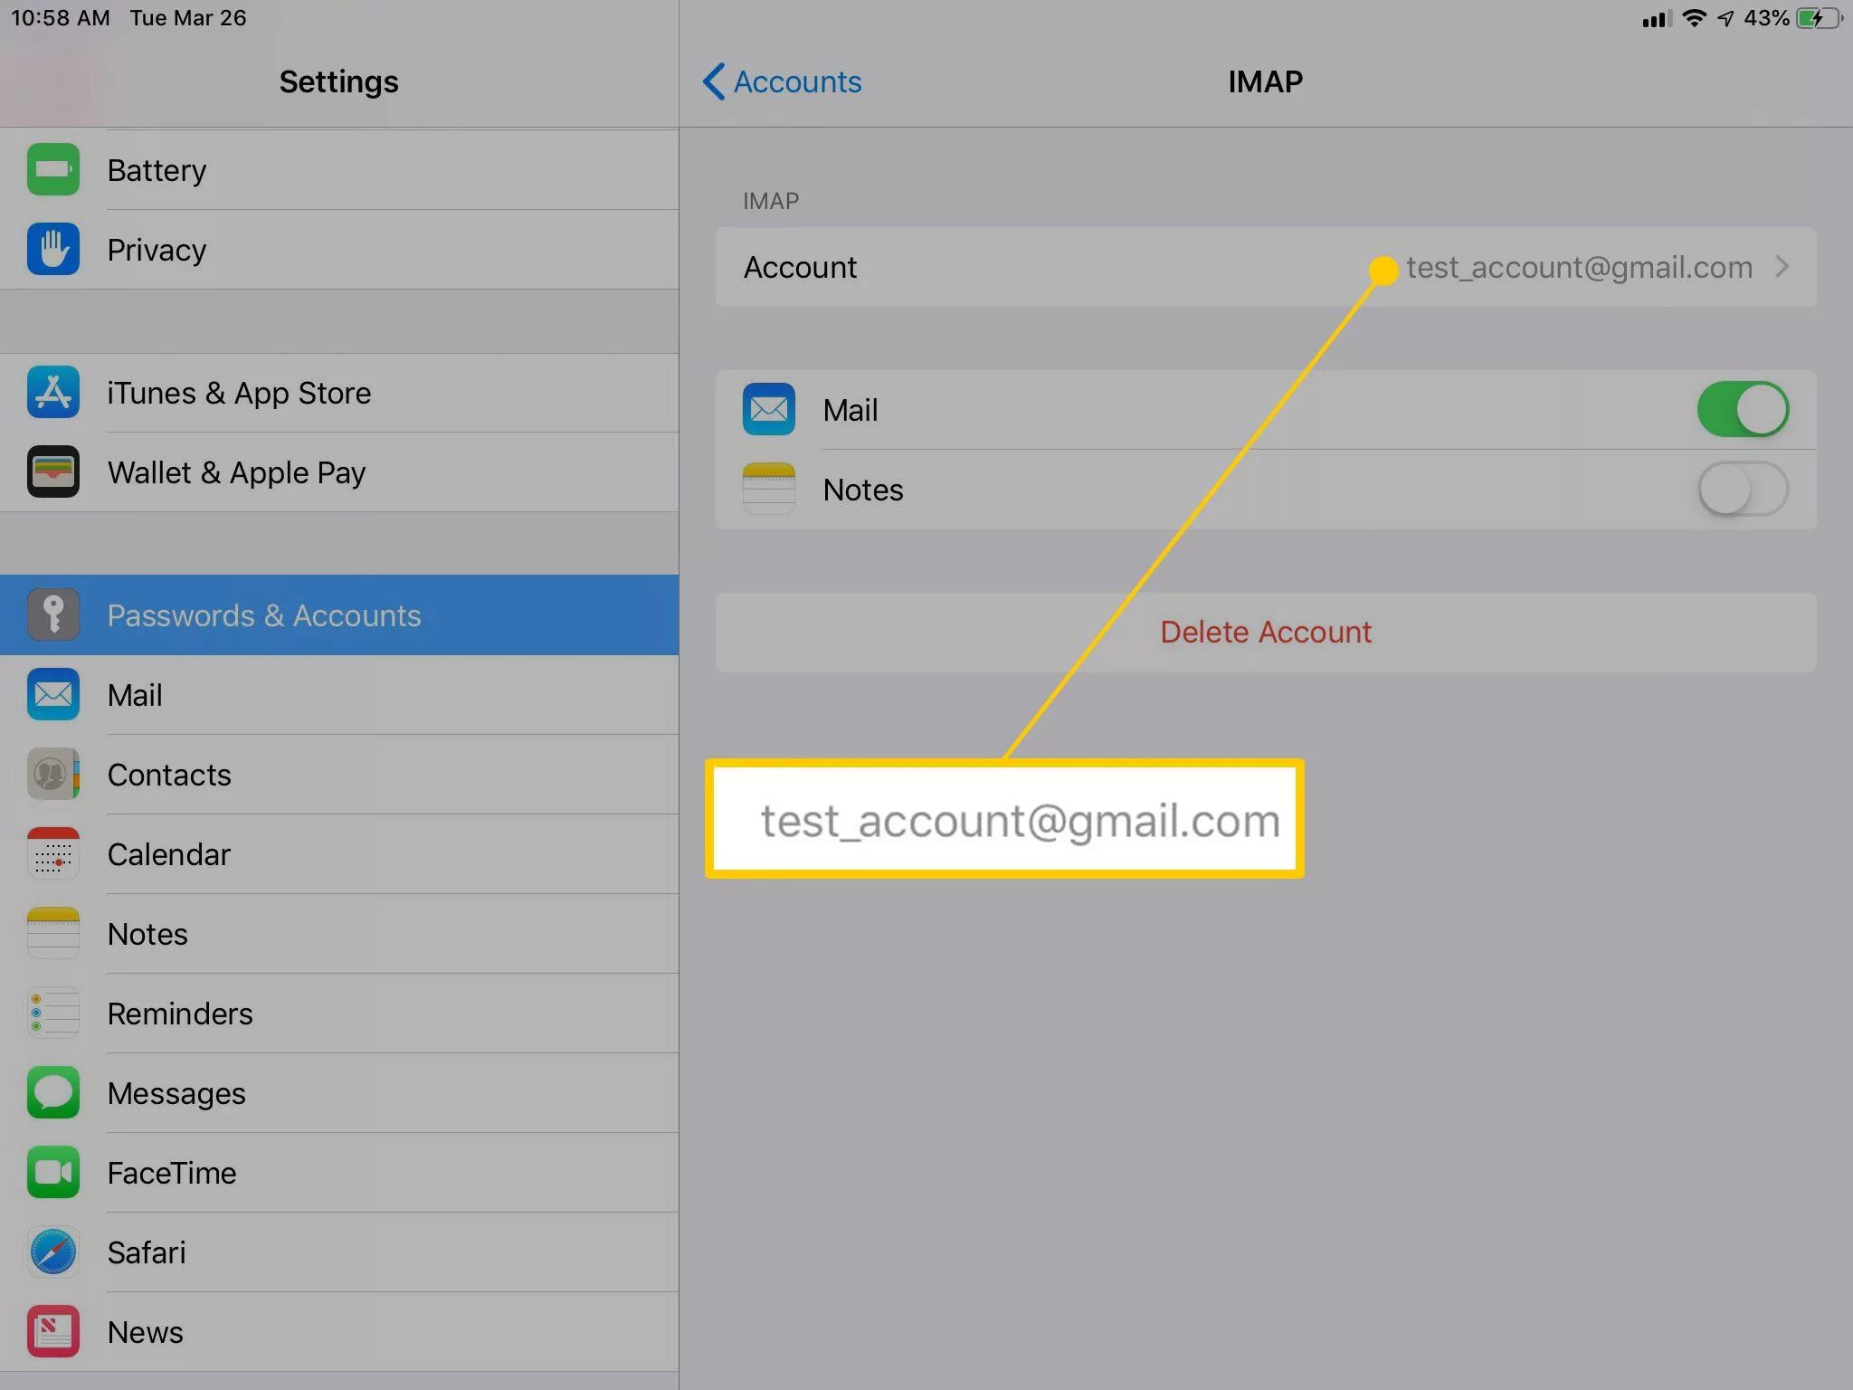Open Account details via the chevron
The width and height of the screenshot is (1853, 1390).
(1782, 267)
